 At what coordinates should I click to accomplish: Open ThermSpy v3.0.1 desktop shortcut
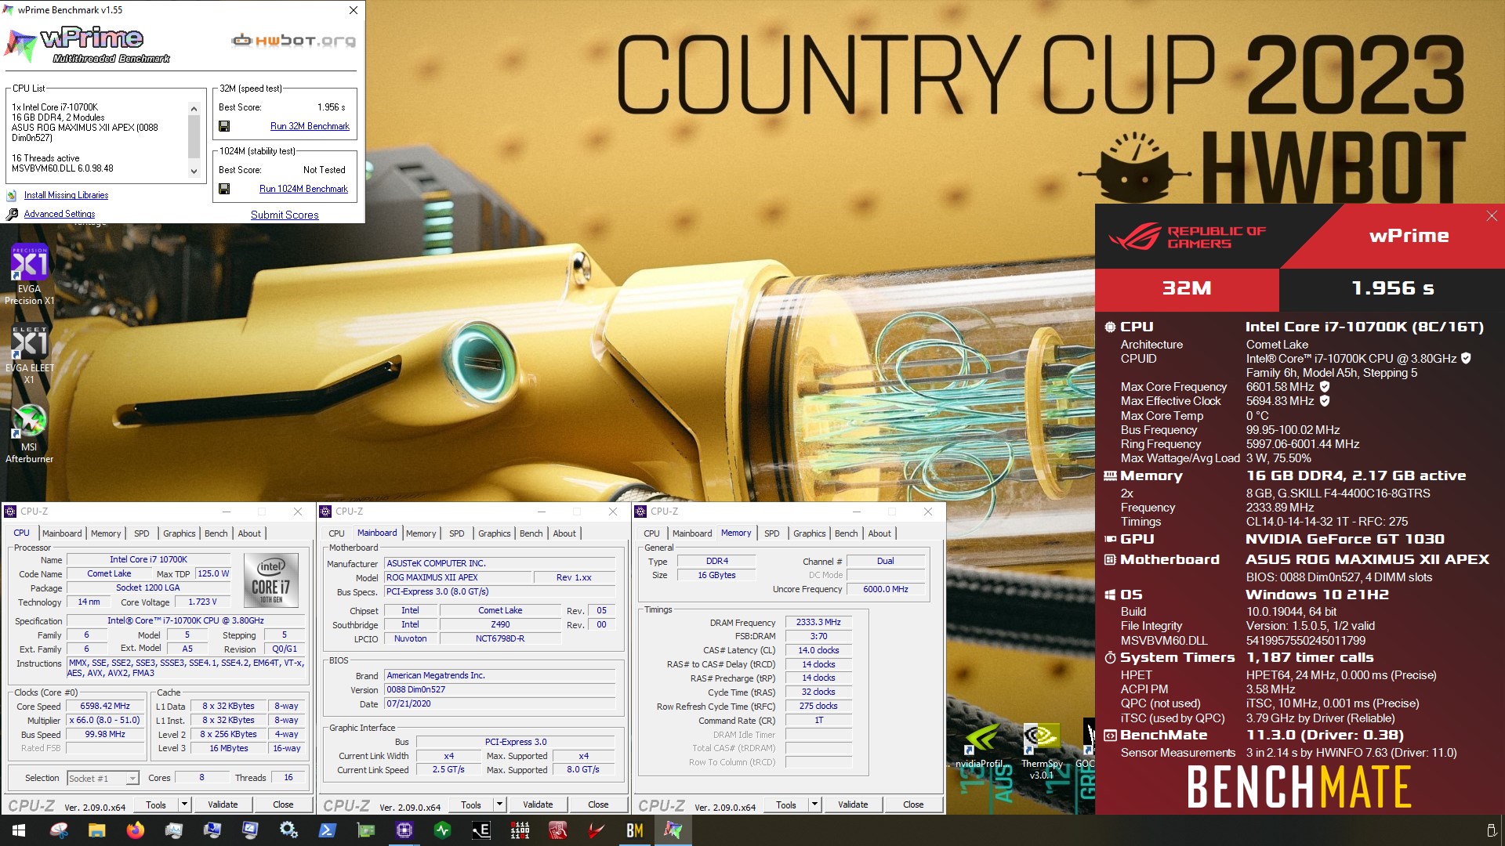[x=1042, y=750]
